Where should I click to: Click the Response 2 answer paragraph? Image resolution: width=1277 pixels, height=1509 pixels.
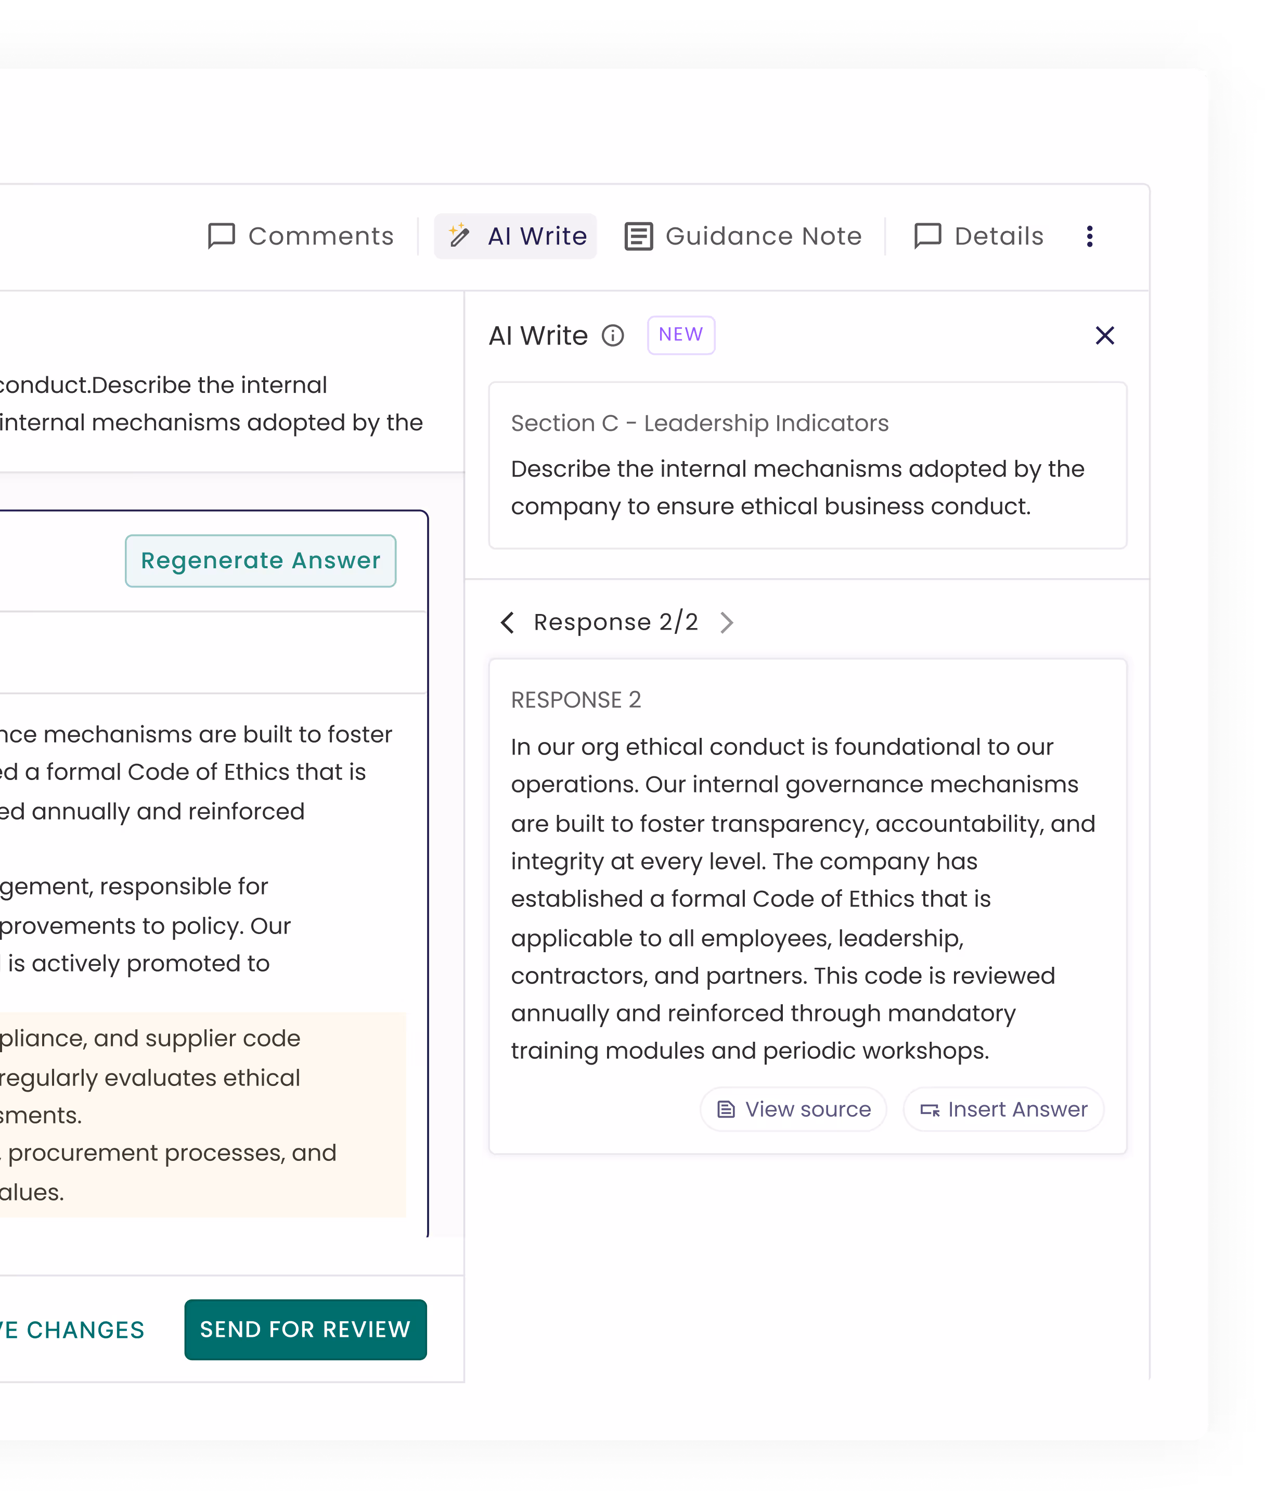(804, 899)
